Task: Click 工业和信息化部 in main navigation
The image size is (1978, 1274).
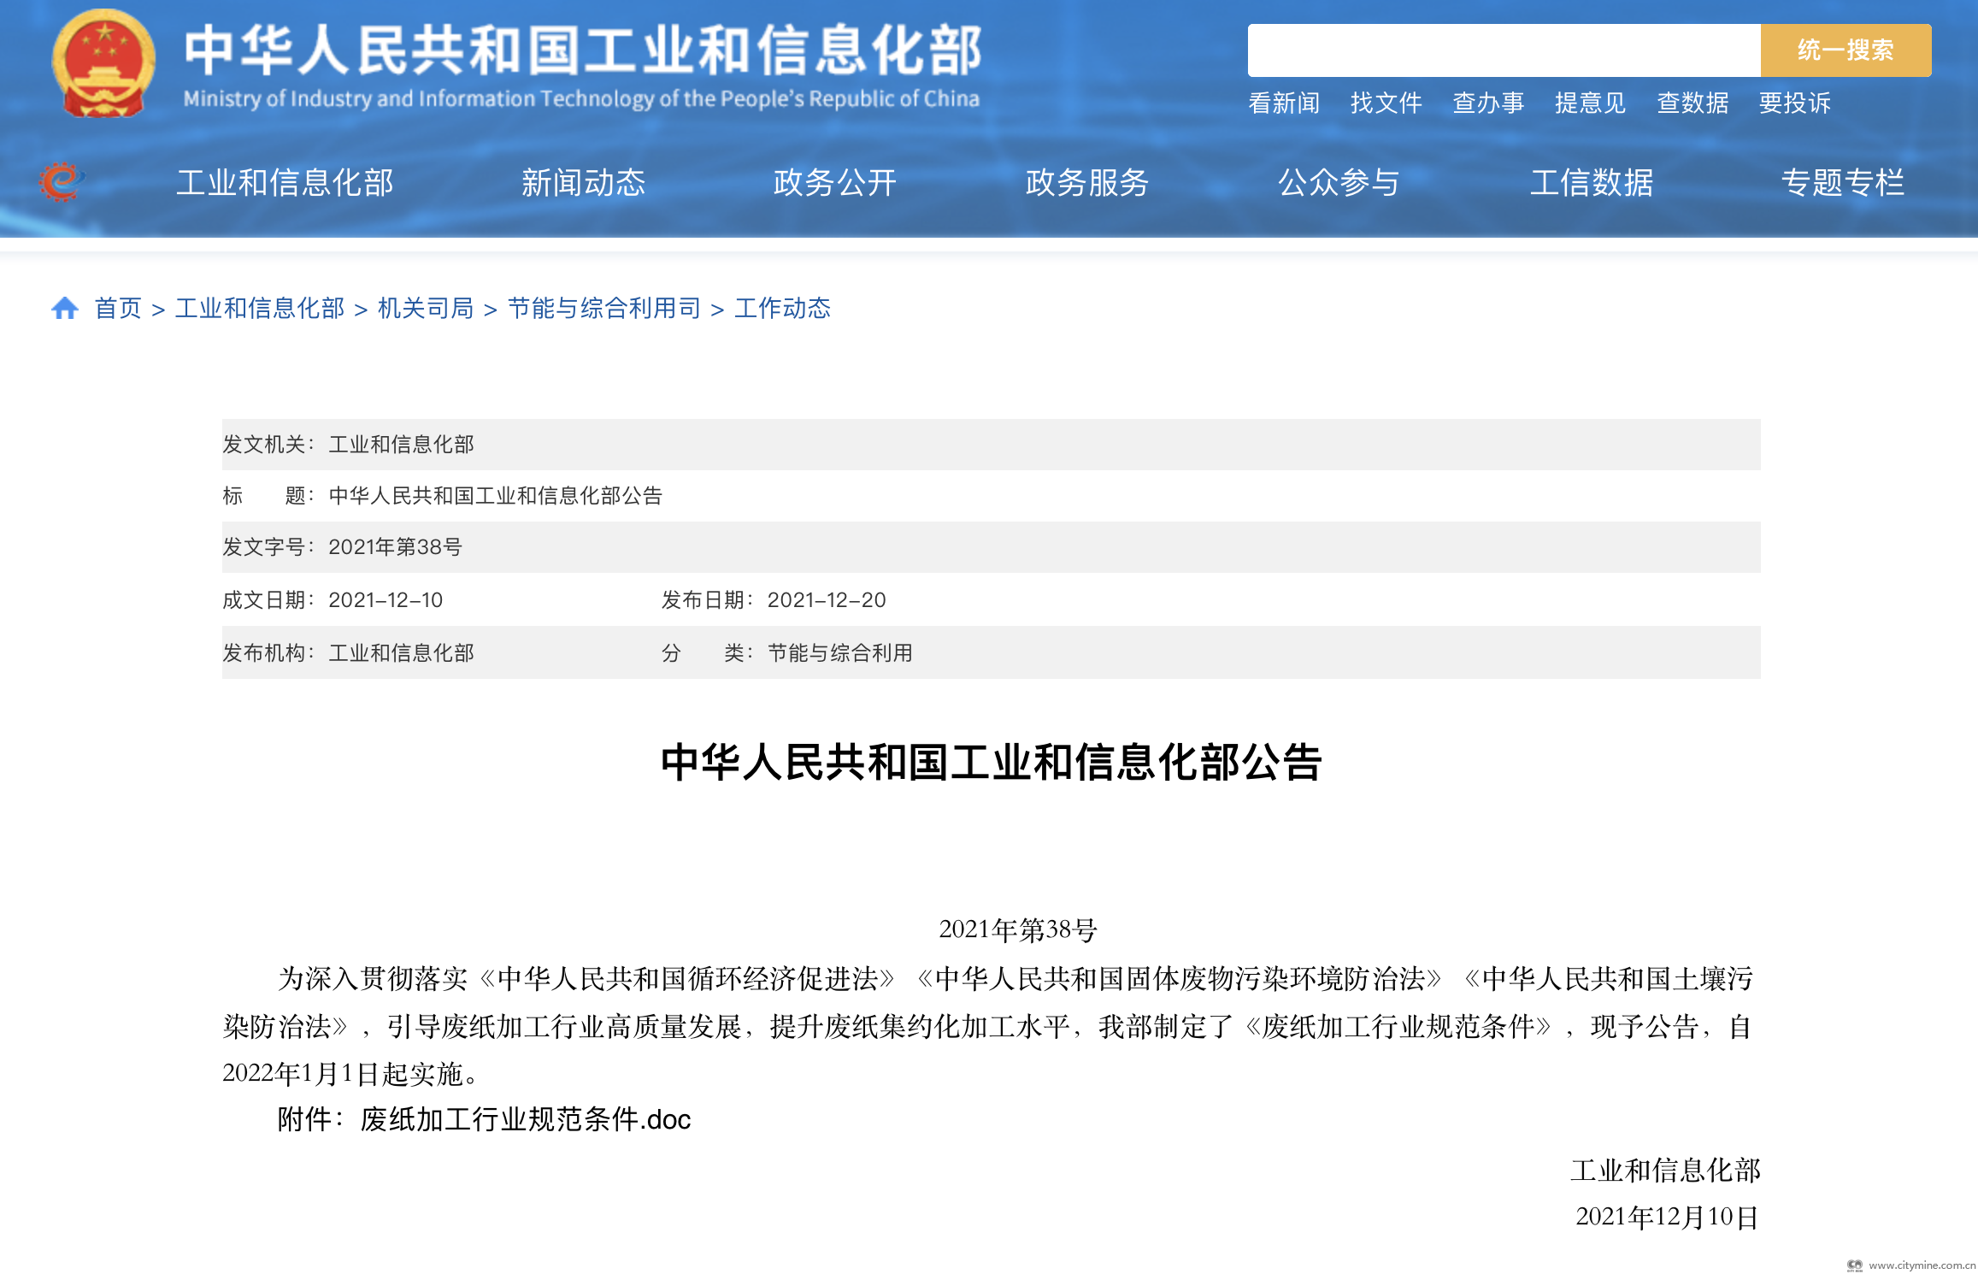Action: (x=285, y=182)
